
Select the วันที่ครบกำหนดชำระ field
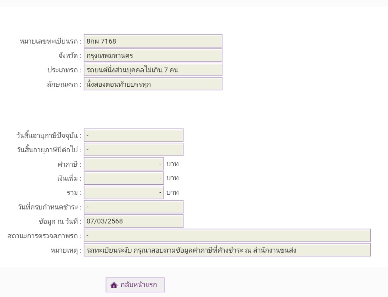[133, 207]
